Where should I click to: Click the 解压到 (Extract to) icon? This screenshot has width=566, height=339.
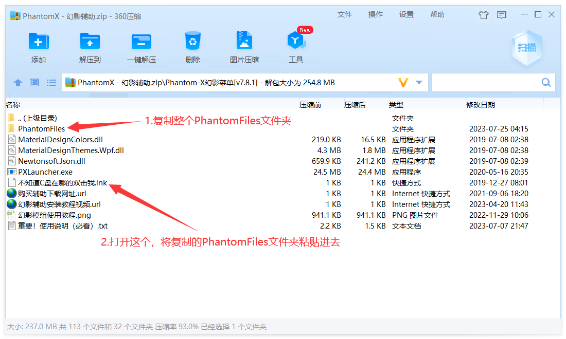point(90,42)
